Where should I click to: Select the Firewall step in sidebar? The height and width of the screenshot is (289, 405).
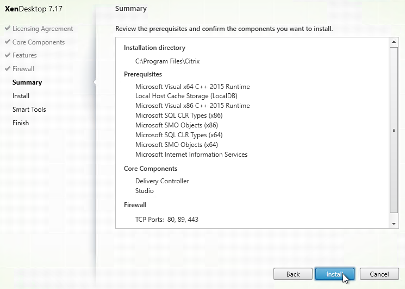tap(23, 69)
